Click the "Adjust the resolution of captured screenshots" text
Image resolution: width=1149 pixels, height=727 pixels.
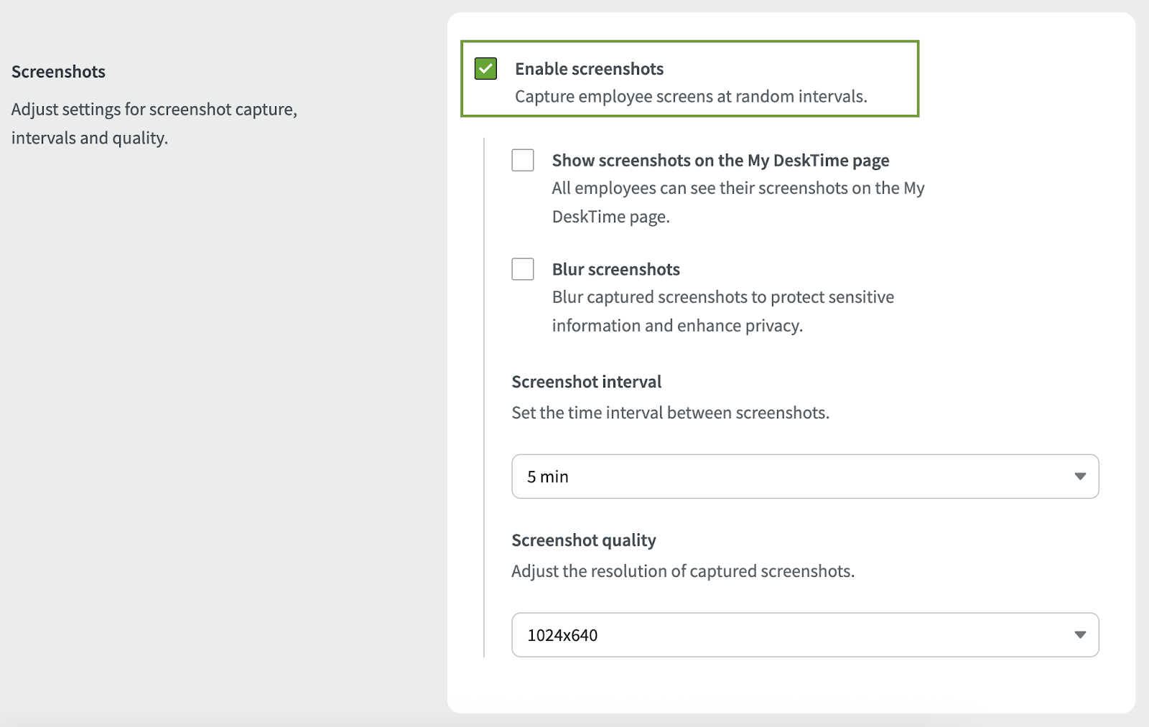point(682,572)
